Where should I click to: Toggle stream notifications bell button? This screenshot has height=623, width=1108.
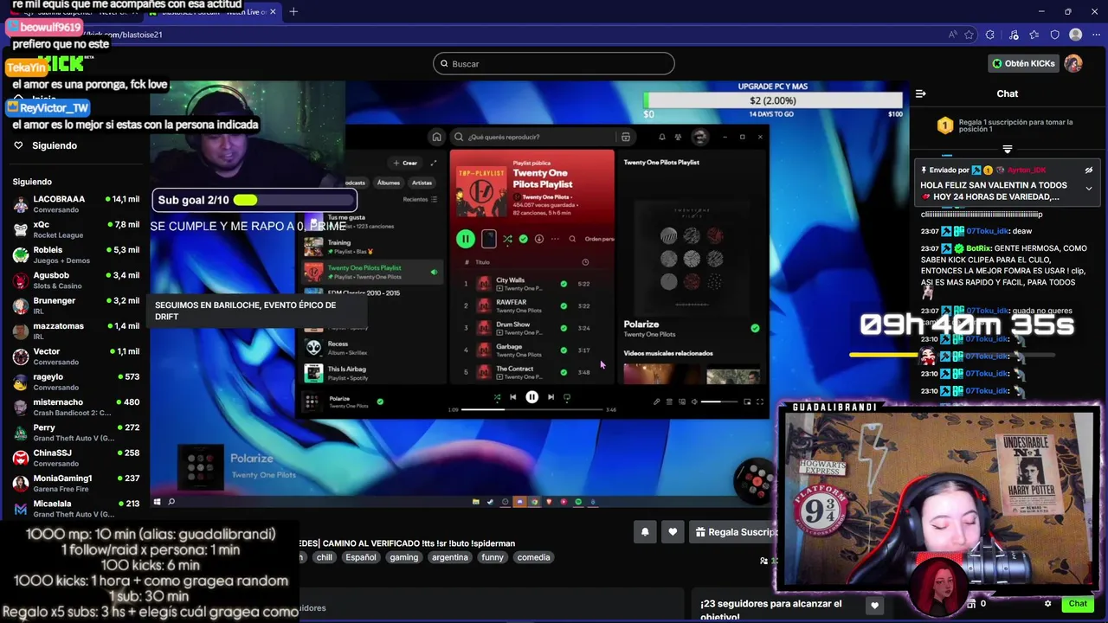(x=645, y=532)
